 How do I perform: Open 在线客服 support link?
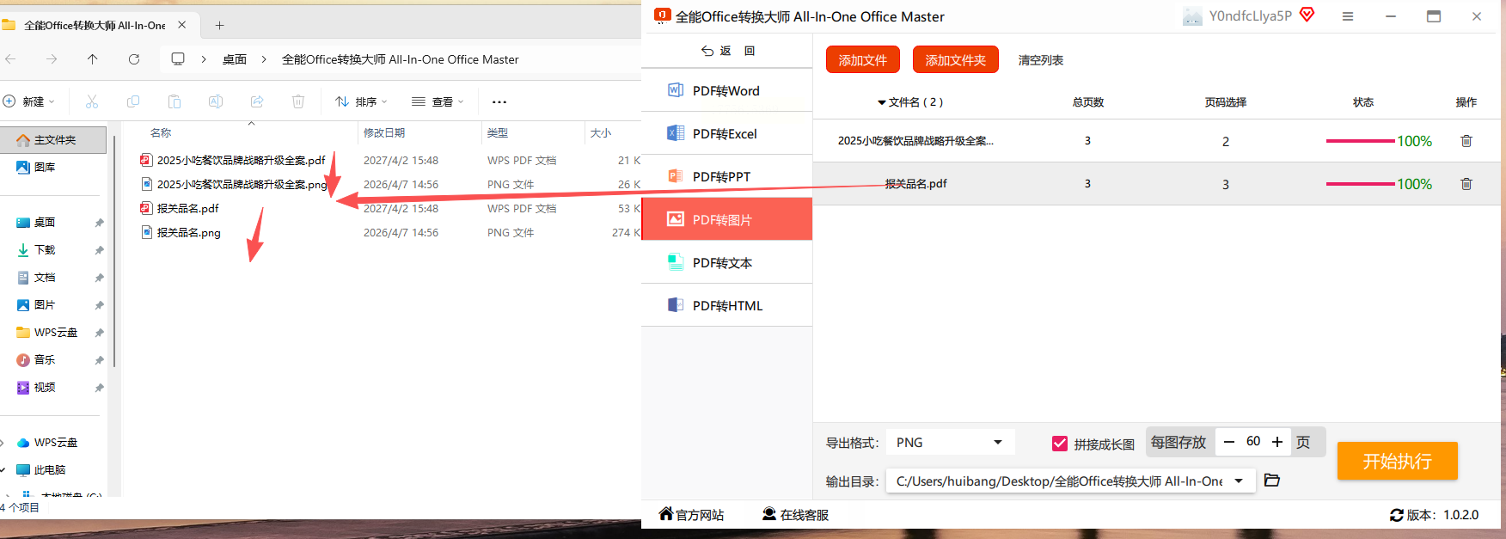[x=795, y=515]
